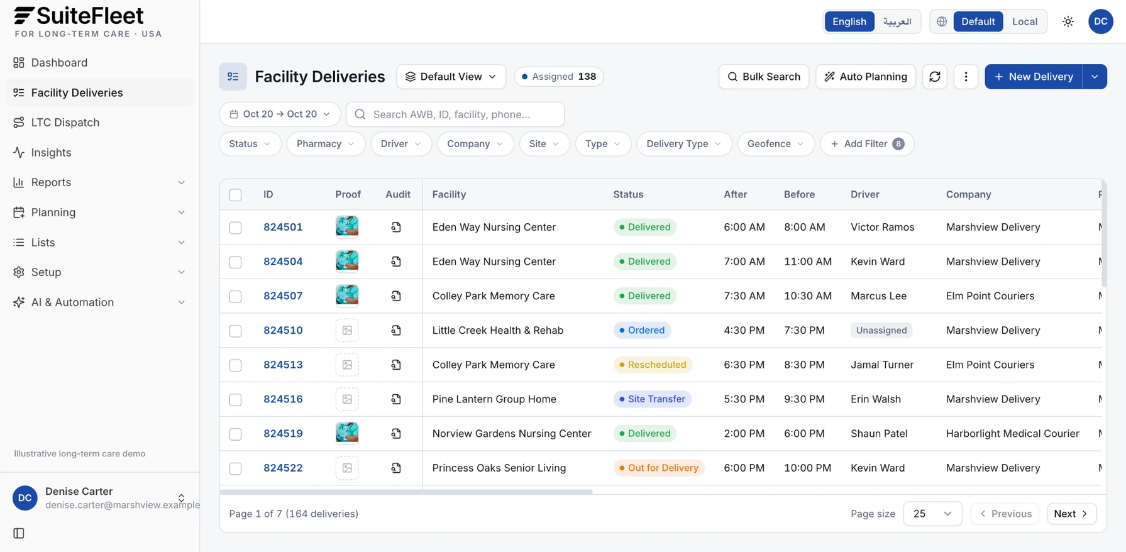Click the Assigned 138 status chip
This screenshot has width=1126, height=552.
point(559,77)
